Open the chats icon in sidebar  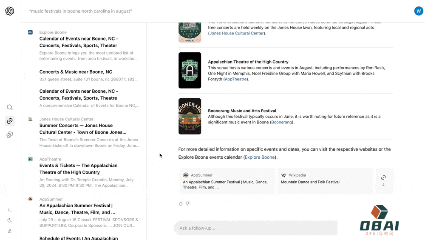(10, 134)
